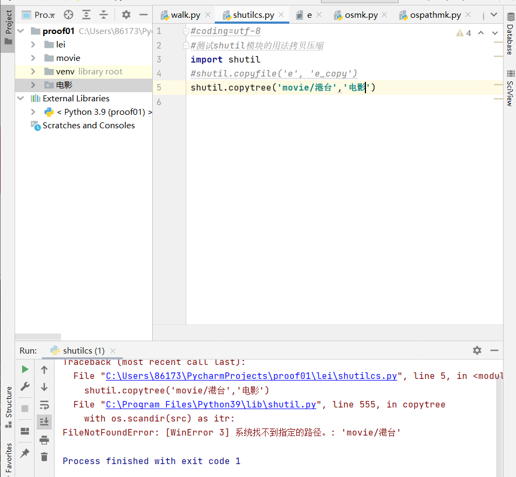Close the walk.py tab
This screenshot has height=477, width=516.
click(x=208, y=15)
